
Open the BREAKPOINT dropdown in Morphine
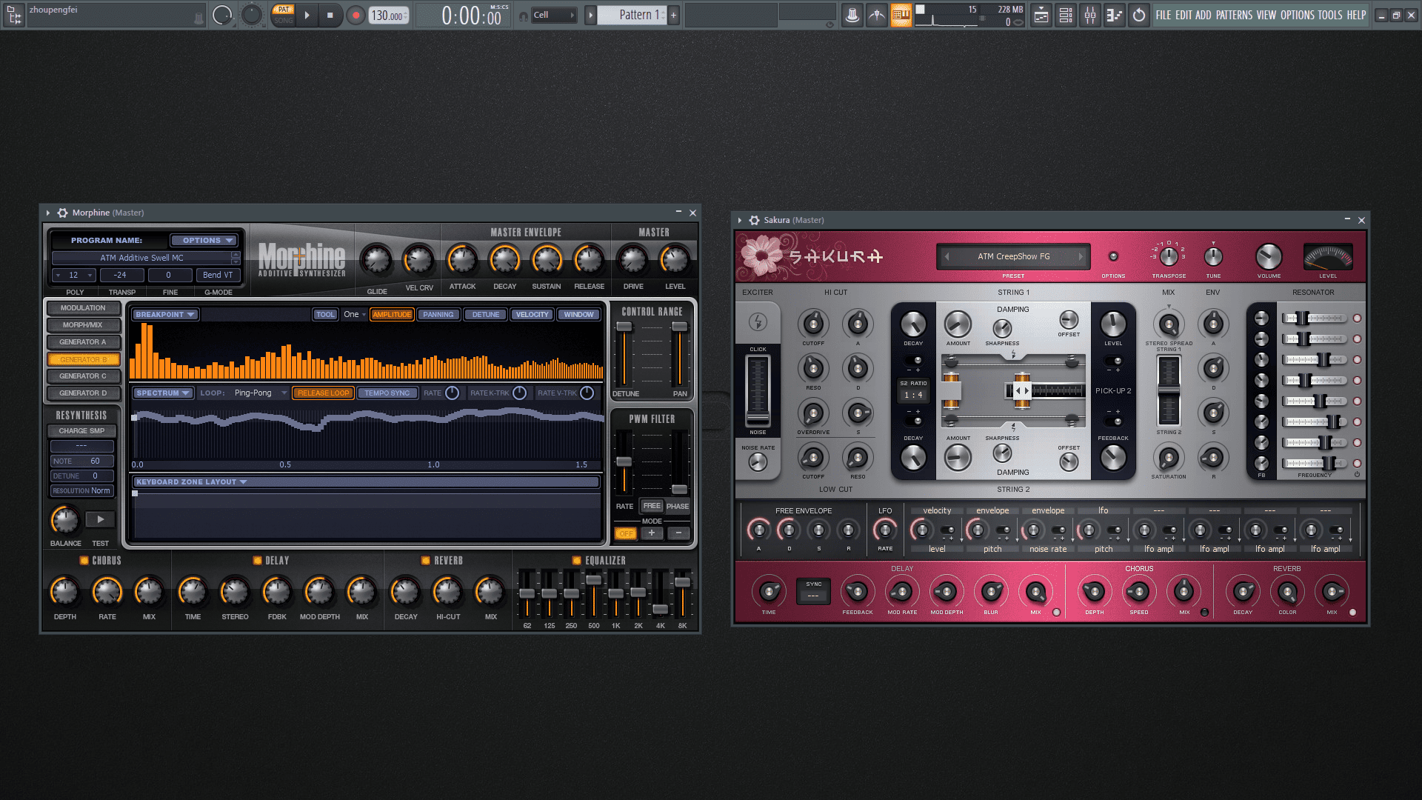pyautogui.click(x=164, y=315)
